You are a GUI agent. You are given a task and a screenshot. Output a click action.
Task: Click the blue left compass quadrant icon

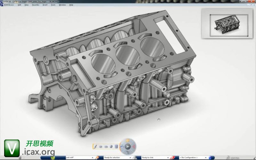coord(122,147)
